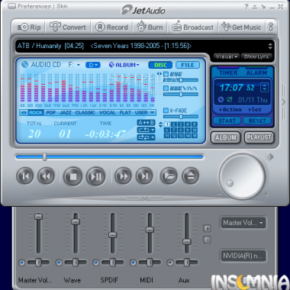Toggle the Master Volume mute radio
The width and height of the screenshot is (290, 290).
point(21,263)
